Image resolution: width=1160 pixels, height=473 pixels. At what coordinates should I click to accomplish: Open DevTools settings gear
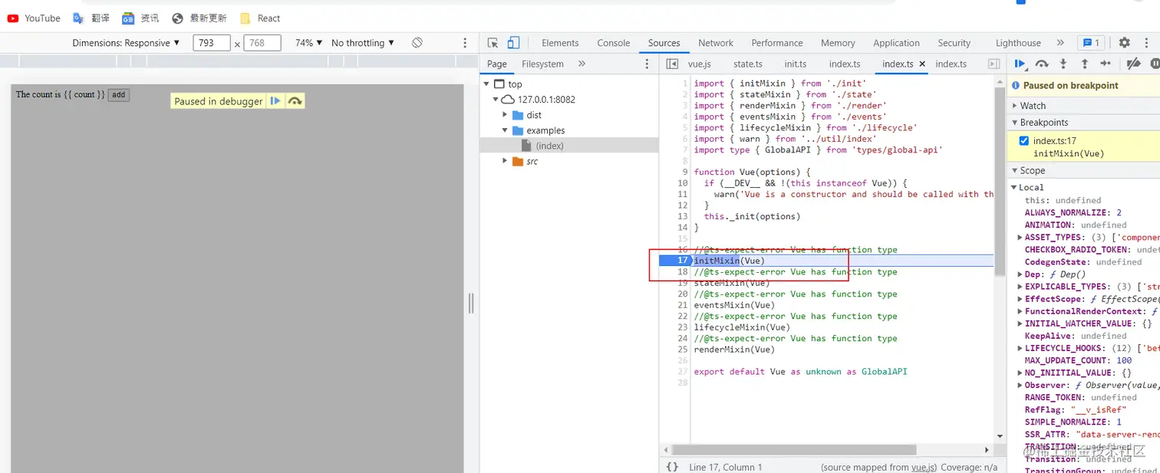click(1124, 43)
